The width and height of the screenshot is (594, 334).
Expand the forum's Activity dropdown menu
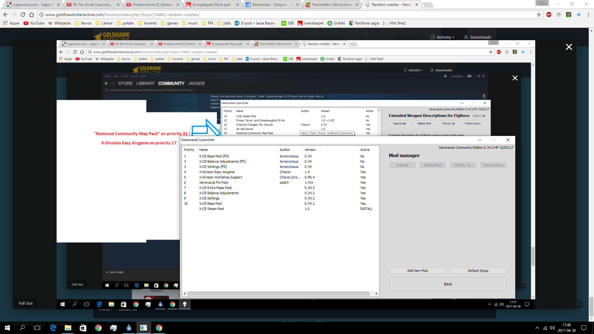[x=443, y=37]
